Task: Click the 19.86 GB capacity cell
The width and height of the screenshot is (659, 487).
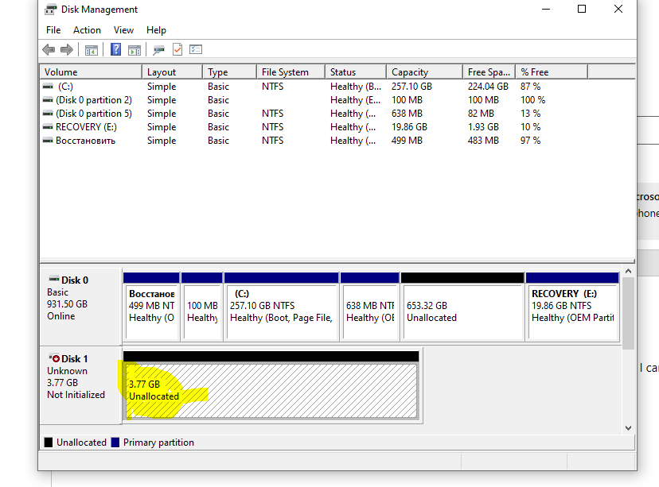Action: coord(409,127)
